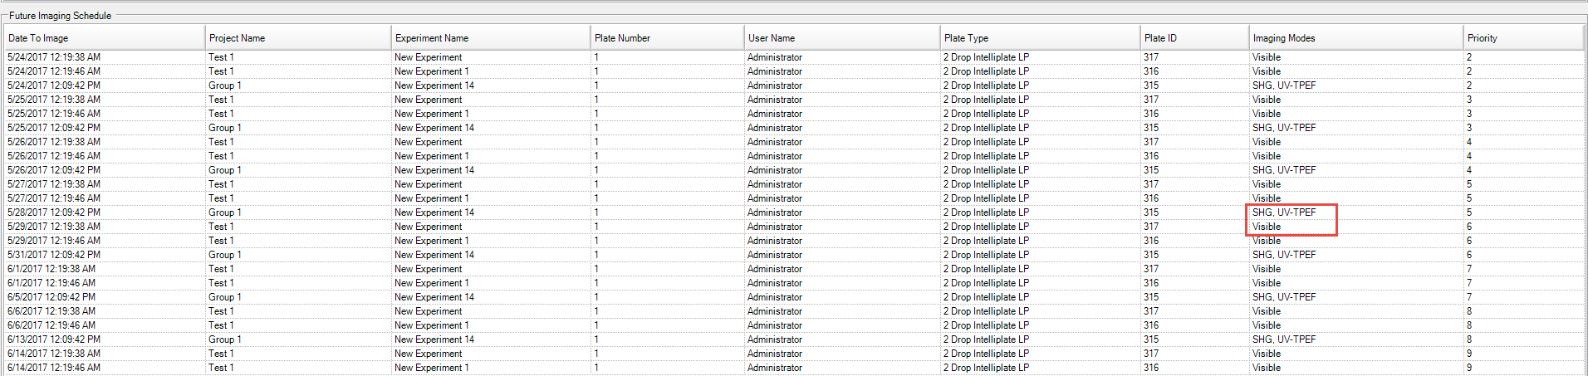Select SHG, UV-TPEF cell in 5/28/2017 row
The image size is (1588, 376).
pos(1284,212)
